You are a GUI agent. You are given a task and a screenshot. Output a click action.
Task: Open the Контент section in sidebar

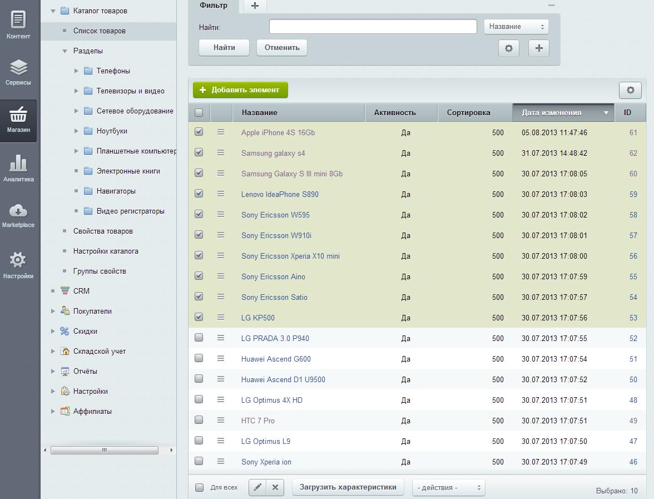(x=18, y=24)
